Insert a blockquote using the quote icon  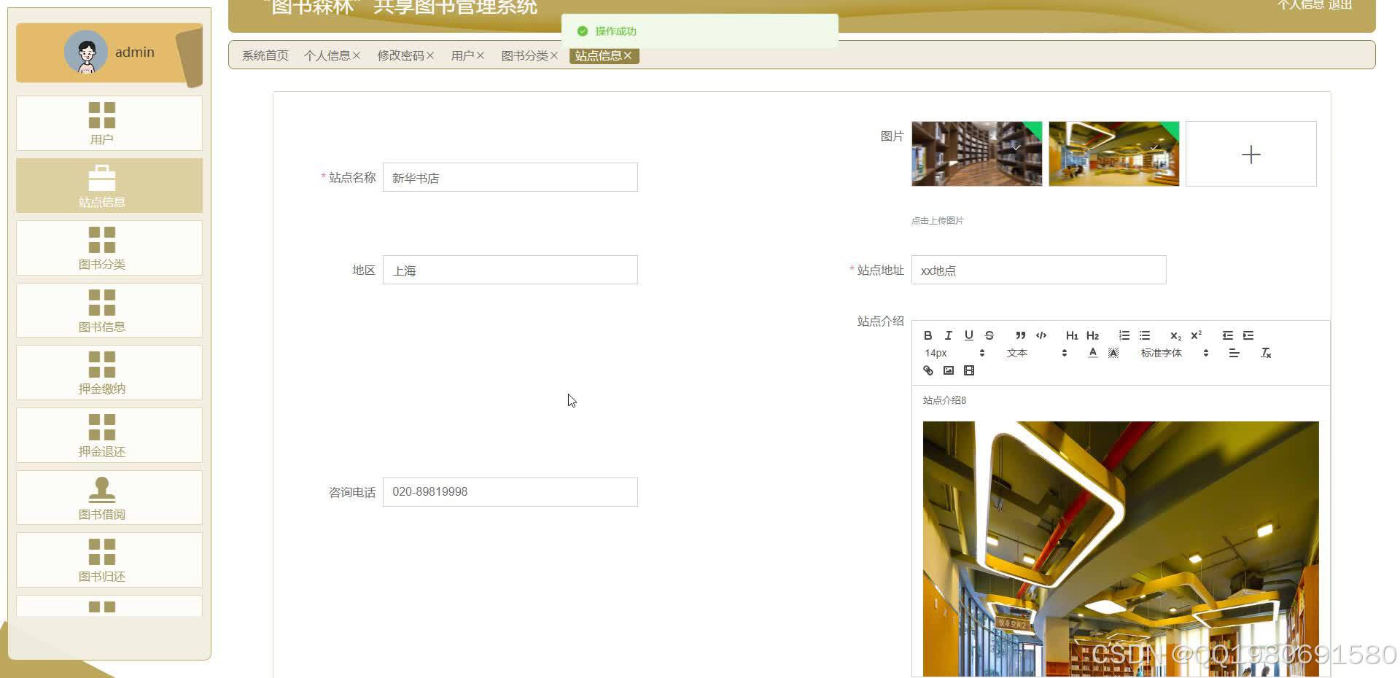(1021, 335)
